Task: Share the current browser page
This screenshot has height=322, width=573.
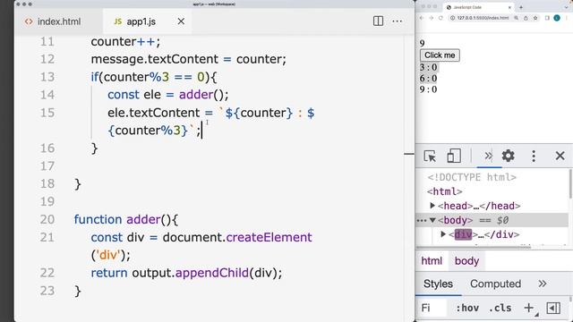Action: pos(526,18)
